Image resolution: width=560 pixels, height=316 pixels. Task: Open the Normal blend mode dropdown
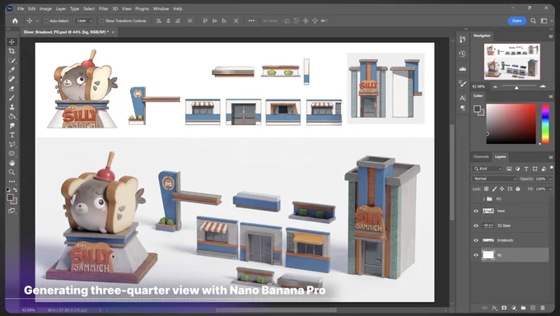pyautogui.click(x=495, y=179)
